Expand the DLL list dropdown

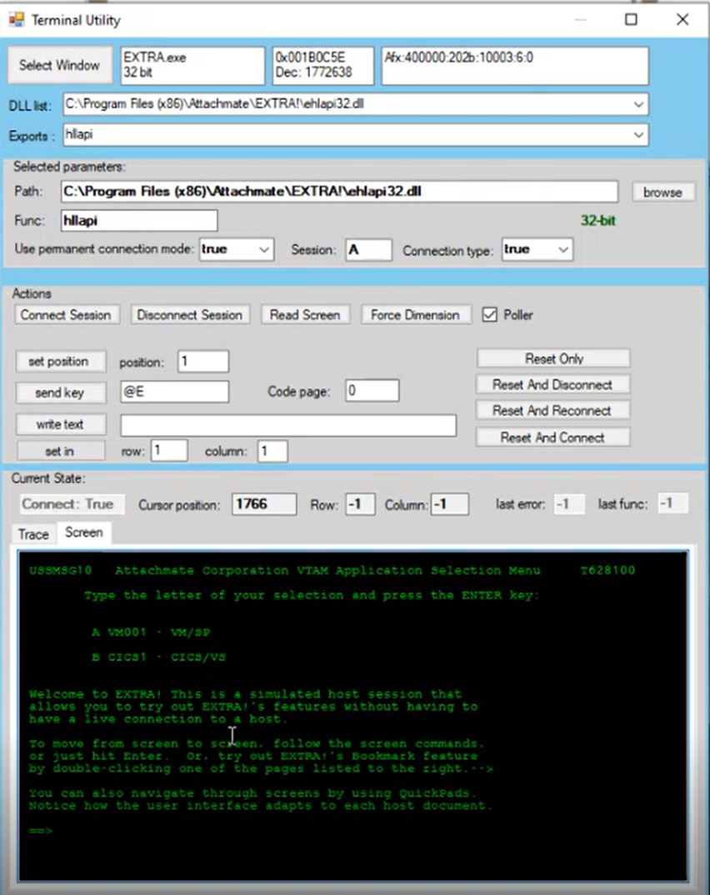638,104
